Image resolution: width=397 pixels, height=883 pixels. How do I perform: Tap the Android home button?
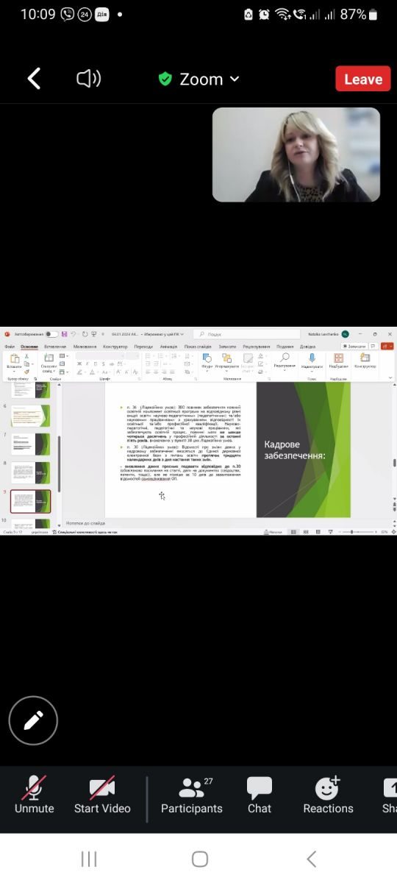199,859
